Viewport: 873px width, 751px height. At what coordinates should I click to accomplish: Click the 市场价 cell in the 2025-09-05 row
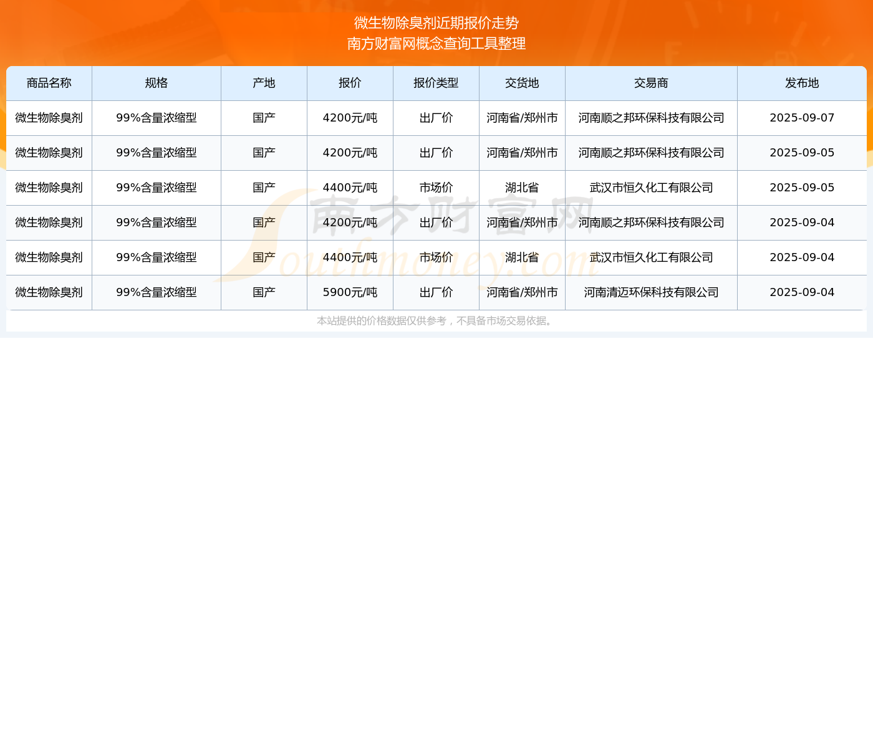tap(436, 188)
